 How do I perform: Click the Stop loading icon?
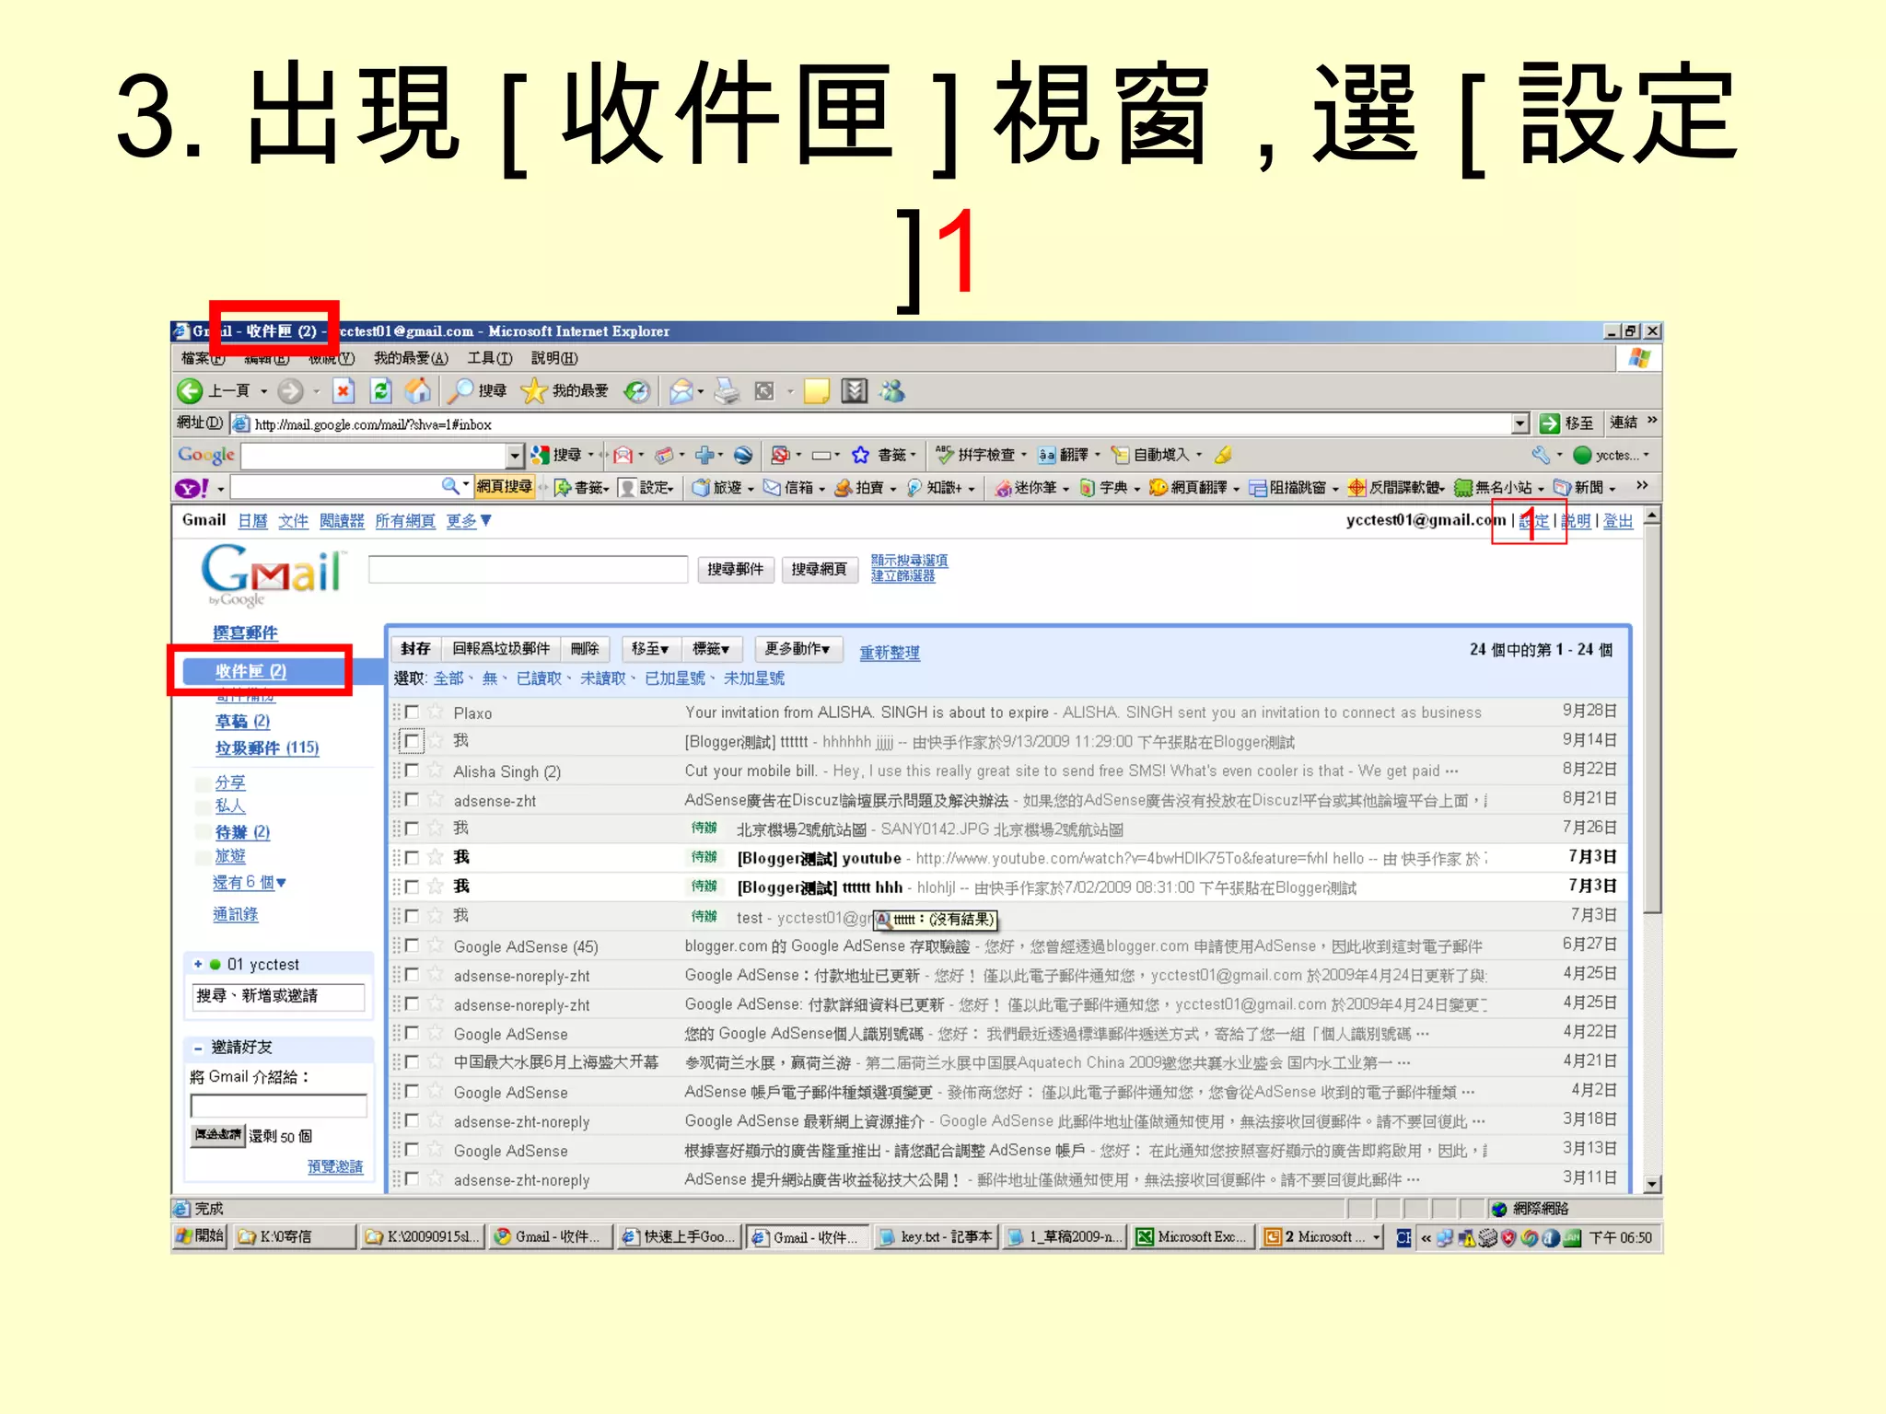(343, 391)
